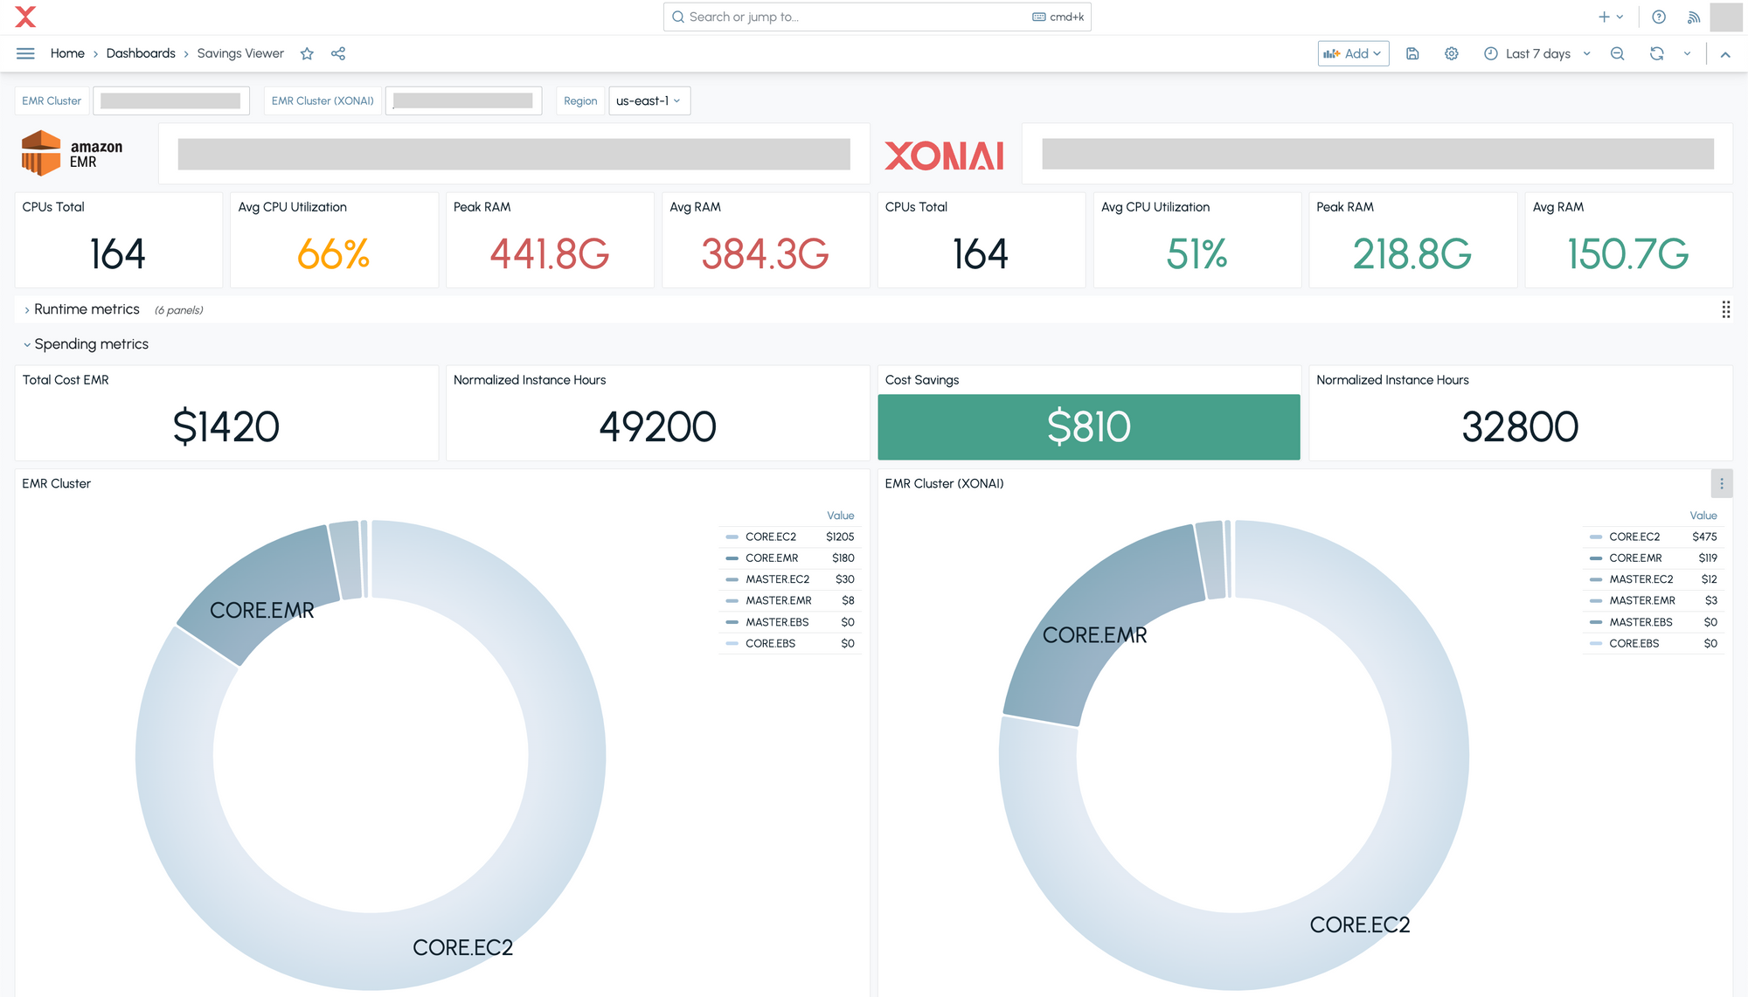Screen dimensions: 1748x997
Task: Click the zoom out time range icon
Action: [1618, 54]
